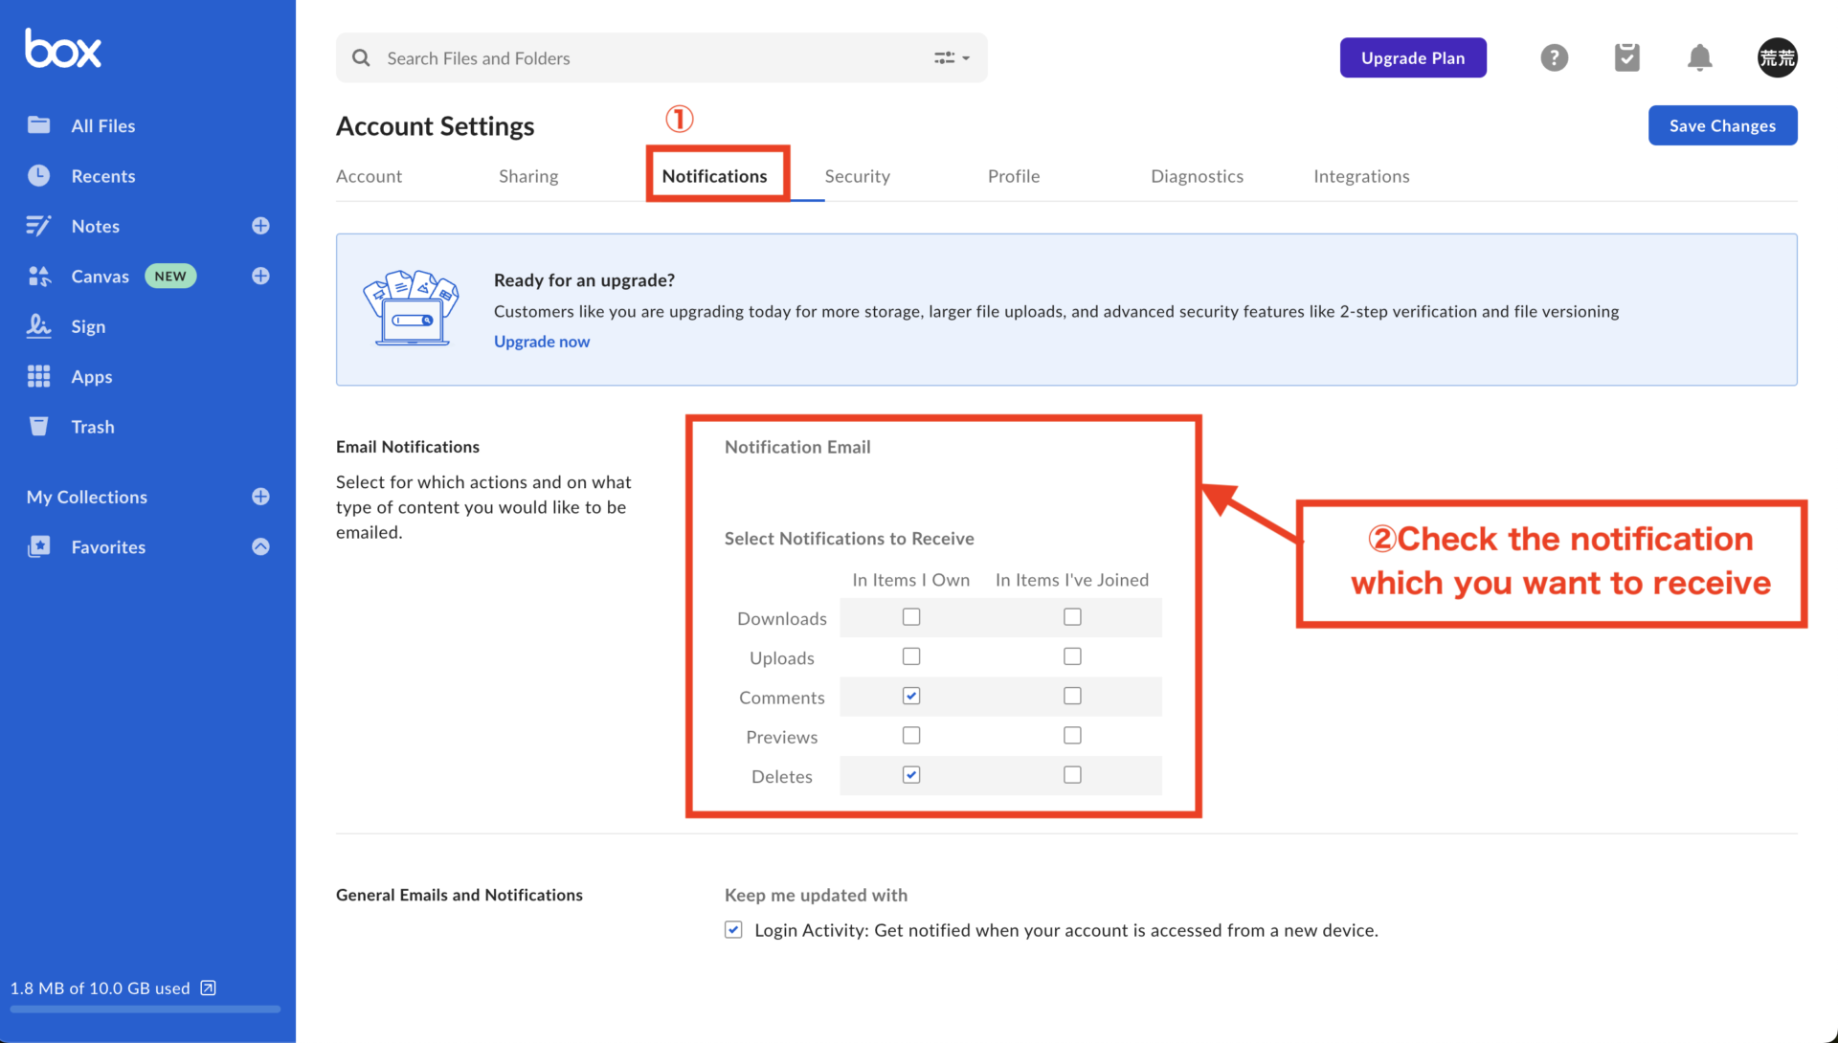Add a new Note using the plus icon
The width and height of the screenshot is (1838, 1043).
point(259,226)
